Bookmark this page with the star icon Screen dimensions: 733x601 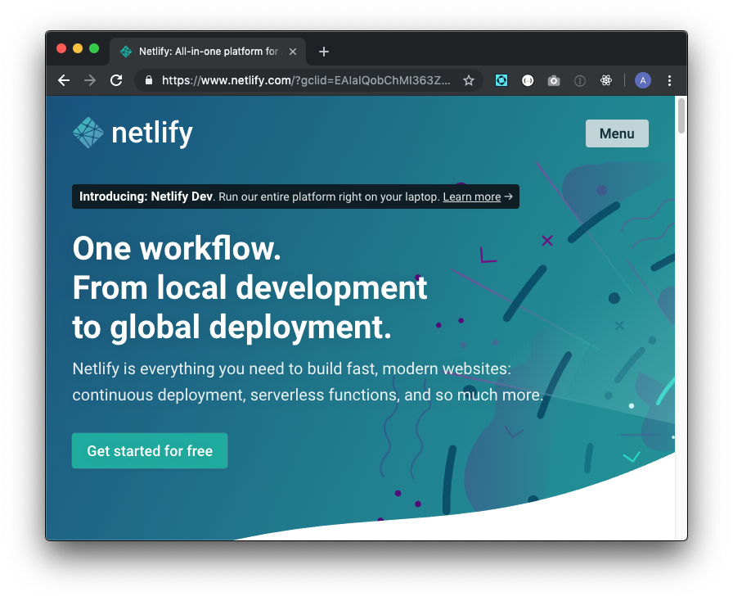(x=469, y=80)
